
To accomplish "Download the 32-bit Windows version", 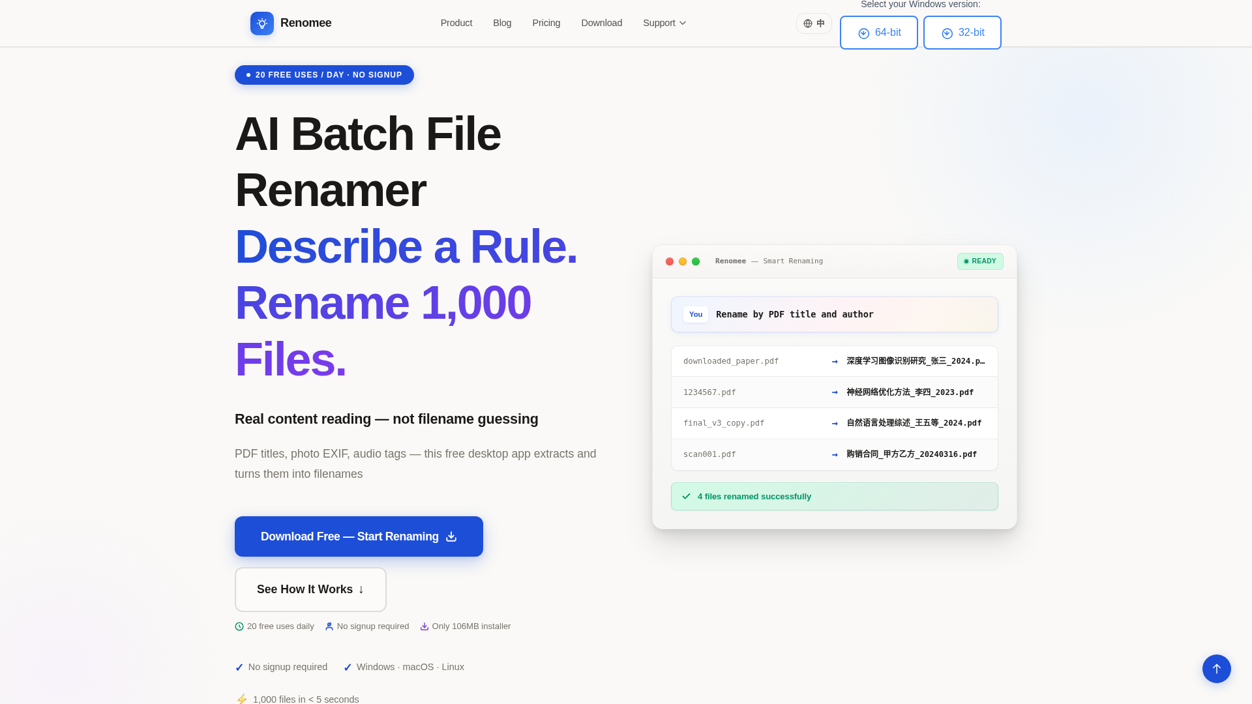I will point(962,33).
